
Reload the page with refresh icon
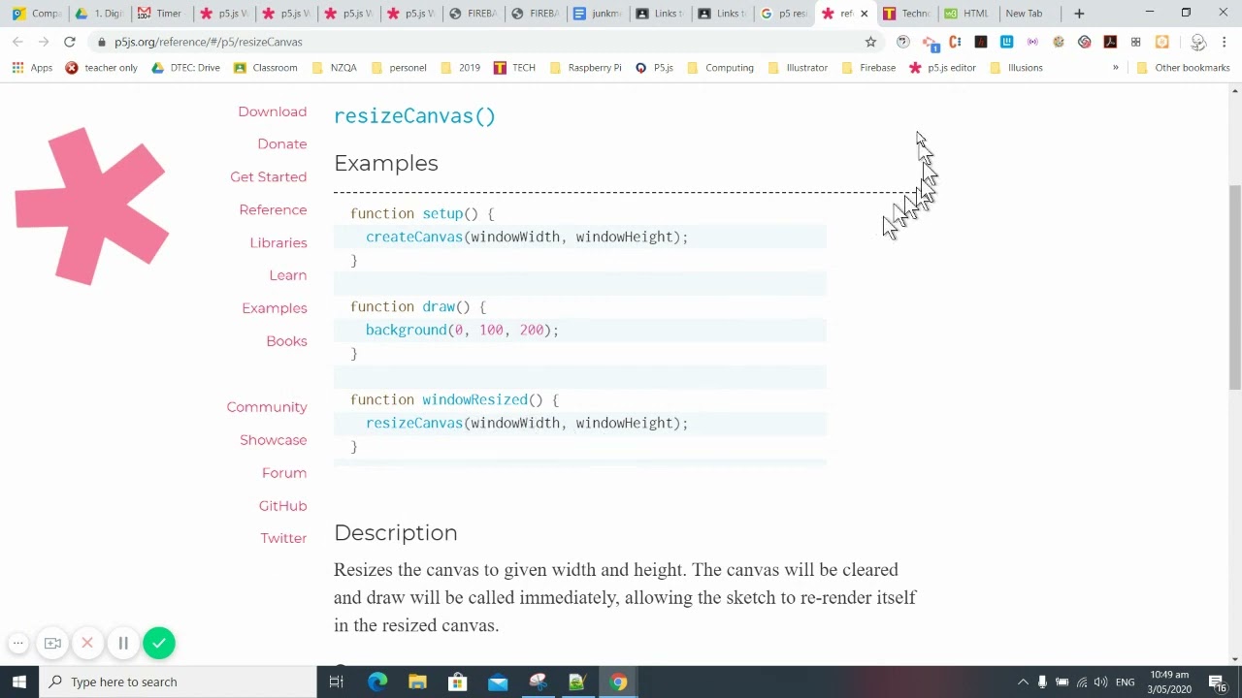point(70,42)
